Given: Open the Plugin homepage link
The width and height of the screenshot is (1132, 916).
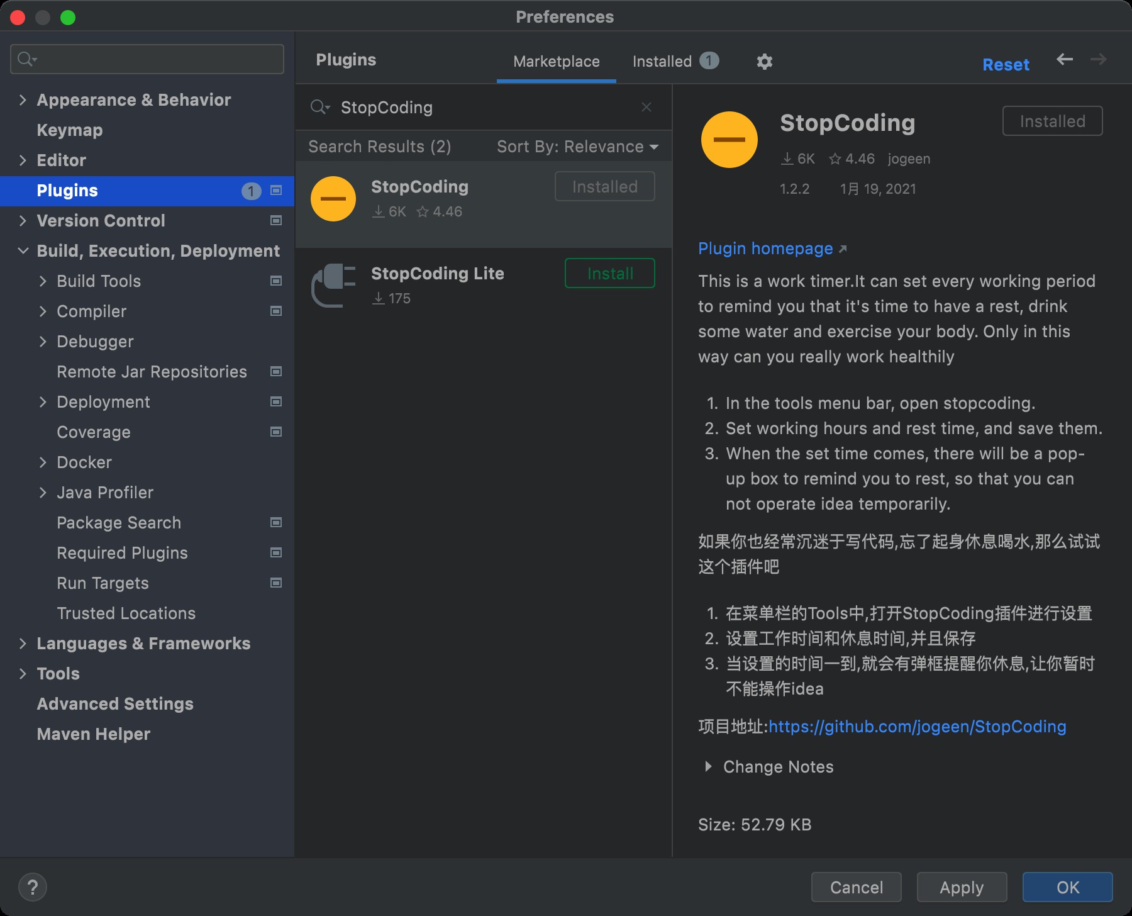Looking at the screenshot, I should click(x=765, y=249).
